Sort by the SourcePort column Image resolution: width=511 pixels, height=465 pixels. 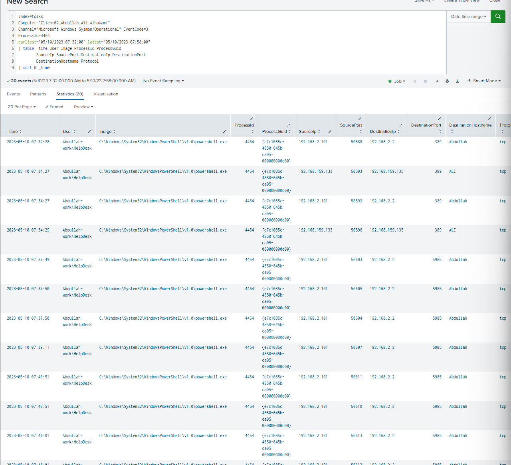pyautogui.click(x=351, y=128)
